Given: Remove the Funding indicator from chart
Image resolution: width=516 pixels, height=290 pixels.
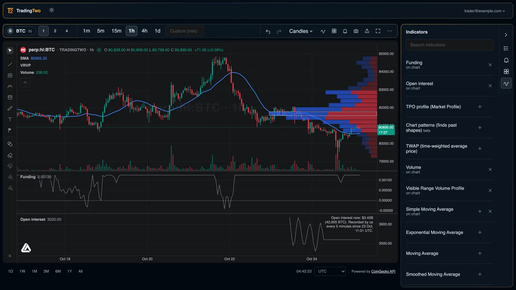Looking at the screenshot, I should pos(490,65).
